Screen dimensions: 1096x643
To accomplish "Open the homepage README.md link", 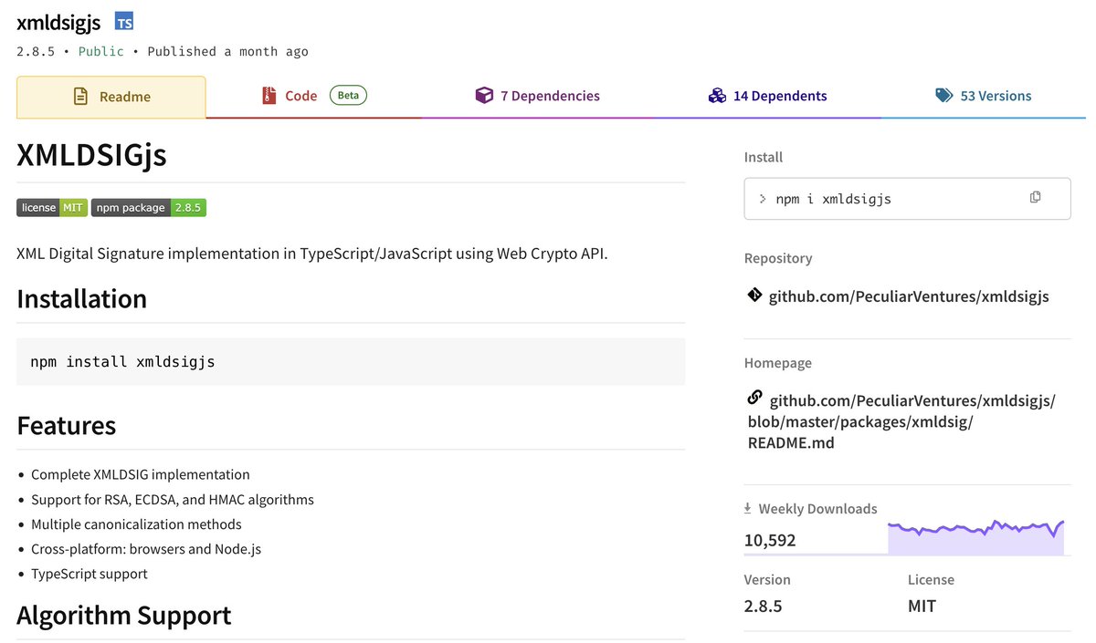I will (901, 422).
